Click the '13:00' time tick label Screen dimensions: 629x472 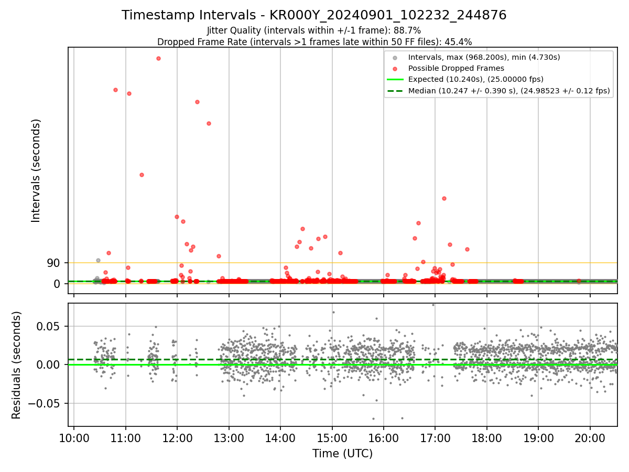229,439
